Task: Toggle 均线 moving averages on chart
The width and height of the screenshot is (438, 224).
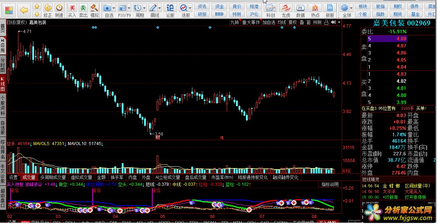Action: [282, 22]
